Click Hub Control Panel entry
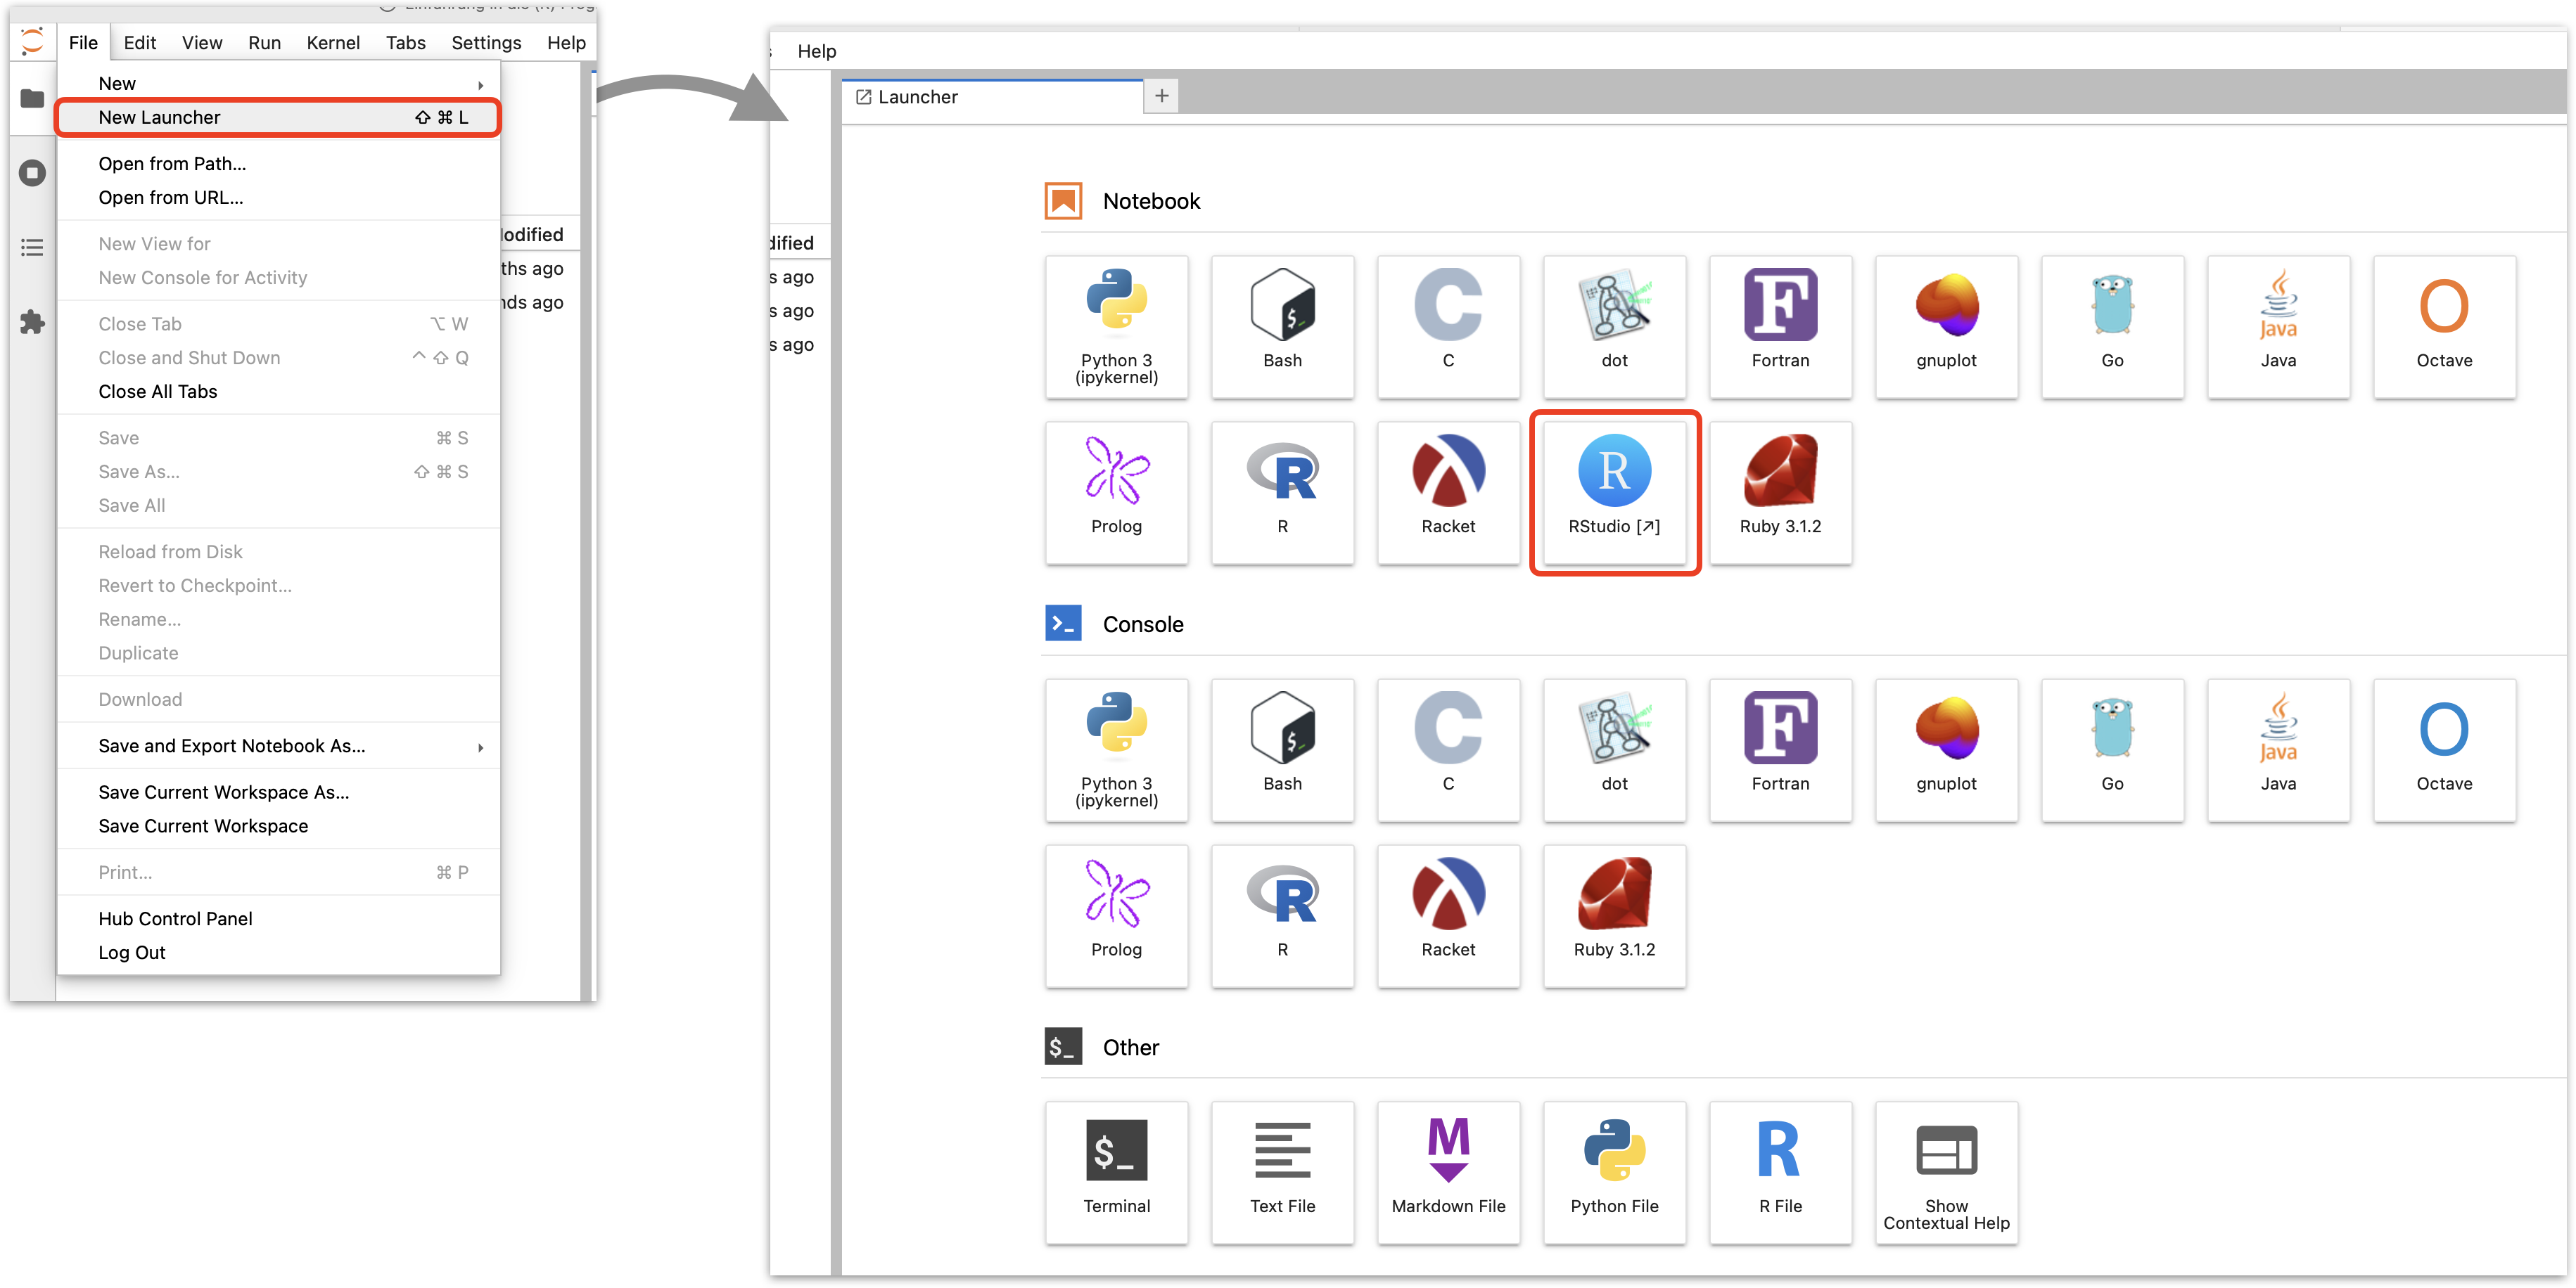The width and height of the screenshot is (2576, 1288). [x=175, y=918]
